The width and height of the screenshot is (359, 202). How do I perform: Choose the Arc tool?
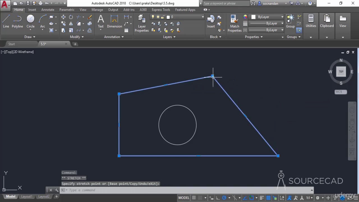[x=43, y=21]
